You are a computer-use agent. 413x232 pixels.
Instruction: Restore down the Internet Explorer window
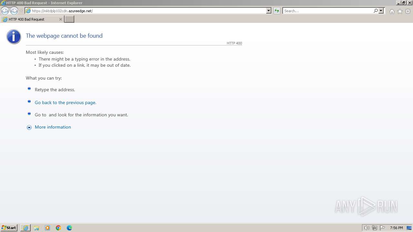tap(404, 3)
